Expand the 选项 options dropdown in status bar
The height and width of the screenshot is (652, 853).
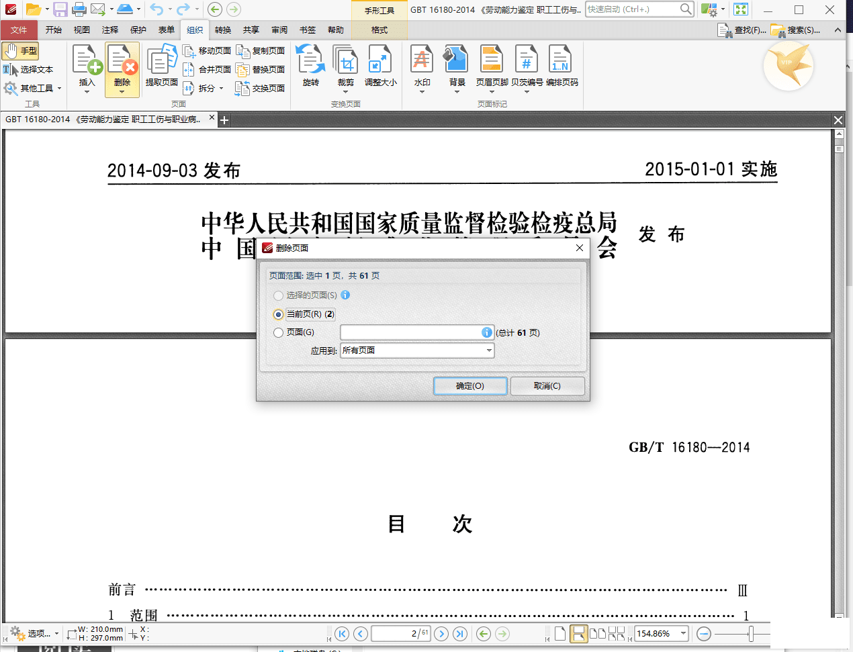pyautogui.click(x=56, y=633)
